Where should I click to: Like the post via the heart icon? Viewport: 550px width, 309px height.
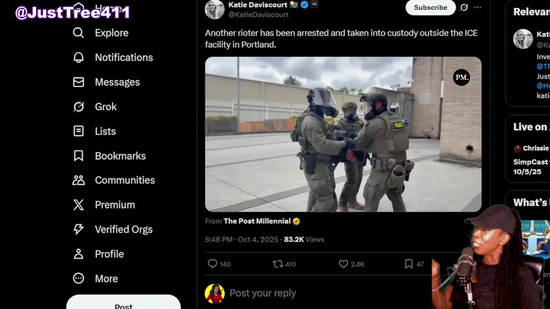343,264
